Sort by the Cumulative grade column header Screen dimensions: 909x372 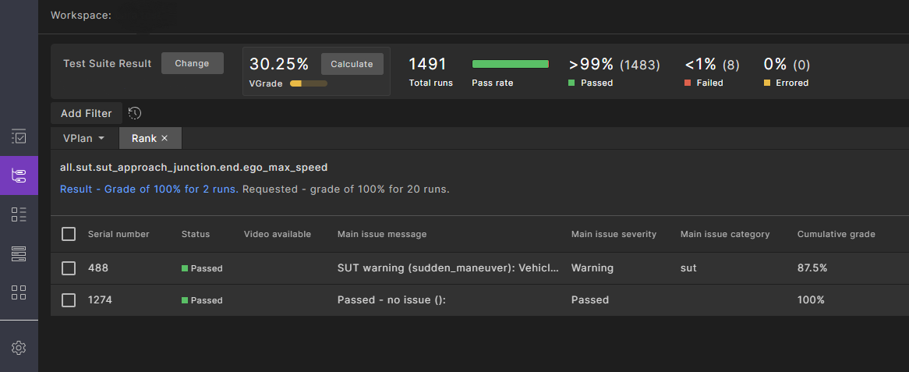[x=836, y=234]
